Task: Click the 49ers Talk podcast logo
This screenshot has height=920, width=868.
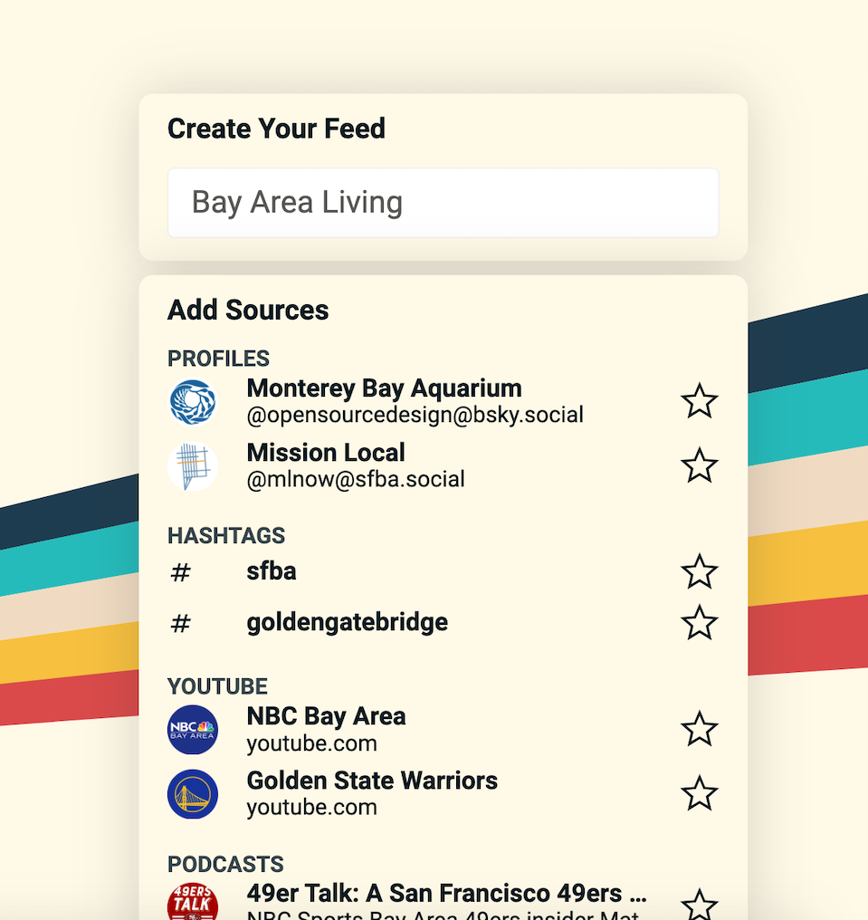Action: (x=193, y=903)
